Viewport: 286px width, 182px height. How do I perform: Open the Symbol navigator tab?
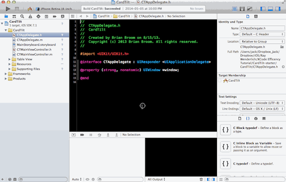click(14, 16)
